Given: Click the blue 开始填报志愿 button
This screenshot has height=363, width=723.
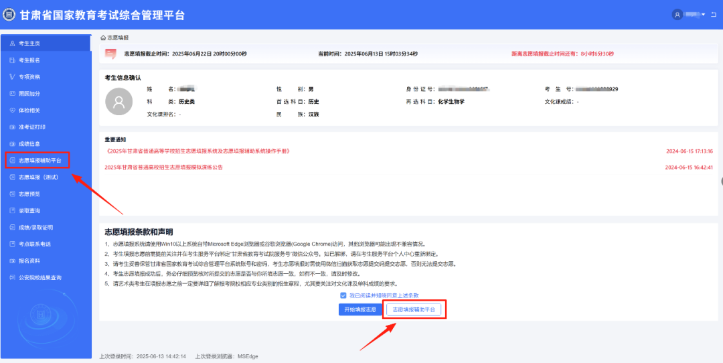Looking at the screenshot, I should (x=360, y=309).
